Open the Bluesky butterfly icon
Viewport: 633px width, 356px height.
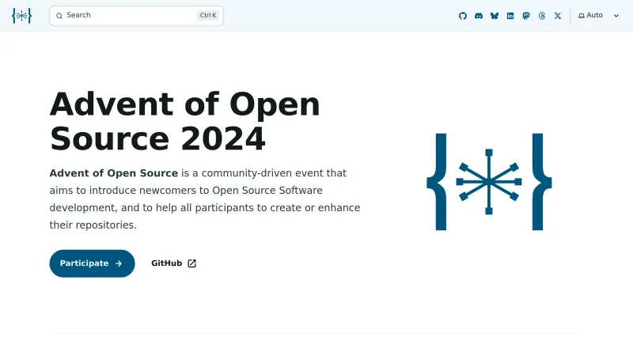coord(495,16)
